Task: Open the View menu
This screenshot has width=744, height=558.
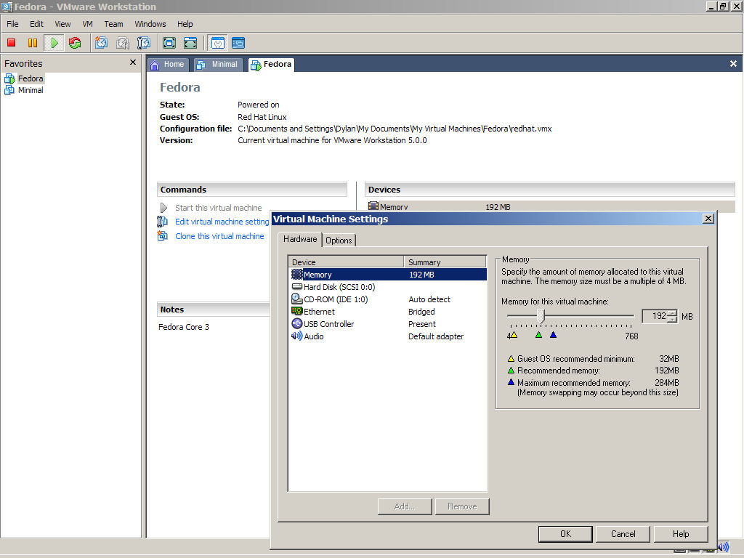Action: click(62, 24)
